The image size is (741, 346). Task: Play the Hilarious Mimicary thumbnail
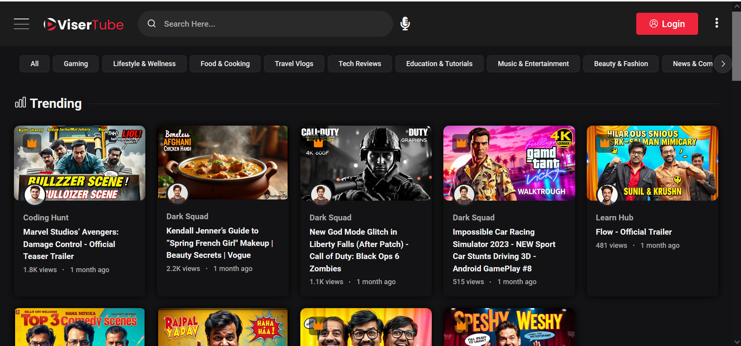pos(652,163)
